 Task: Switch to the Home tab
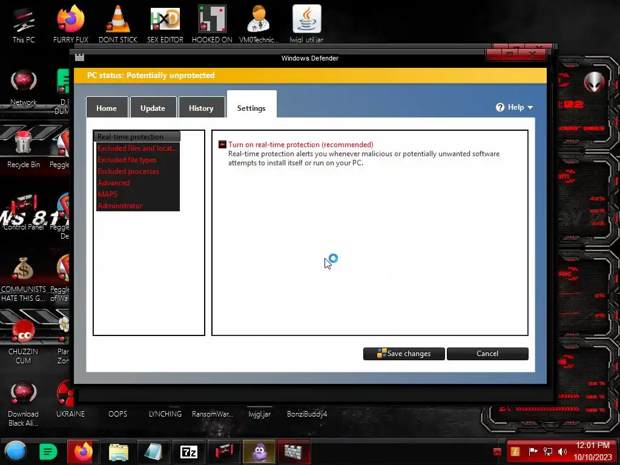(107, 108)
